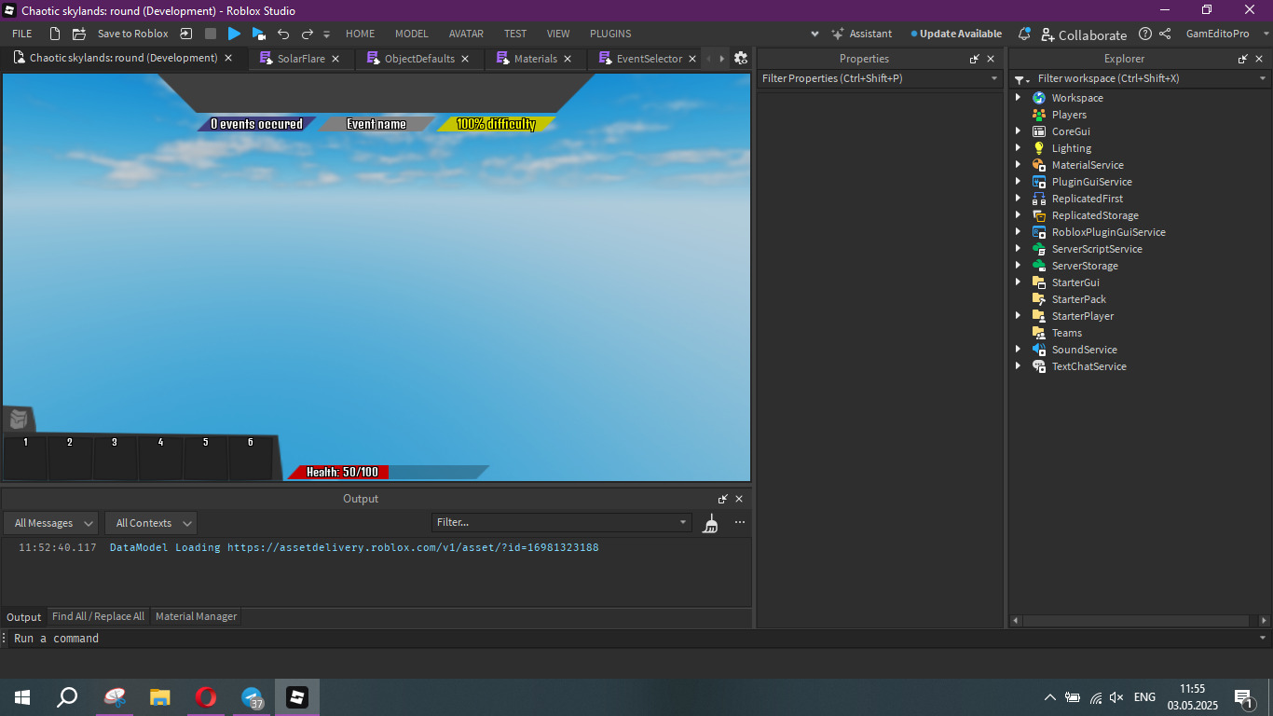Click the Stop playtest square icon
Viewport: 1273px width, 716px height.
(211, 34)
